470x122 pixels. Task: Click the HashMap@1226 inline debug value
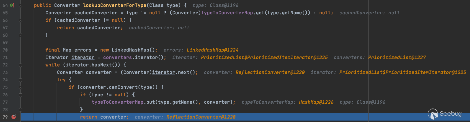[316, 102]
